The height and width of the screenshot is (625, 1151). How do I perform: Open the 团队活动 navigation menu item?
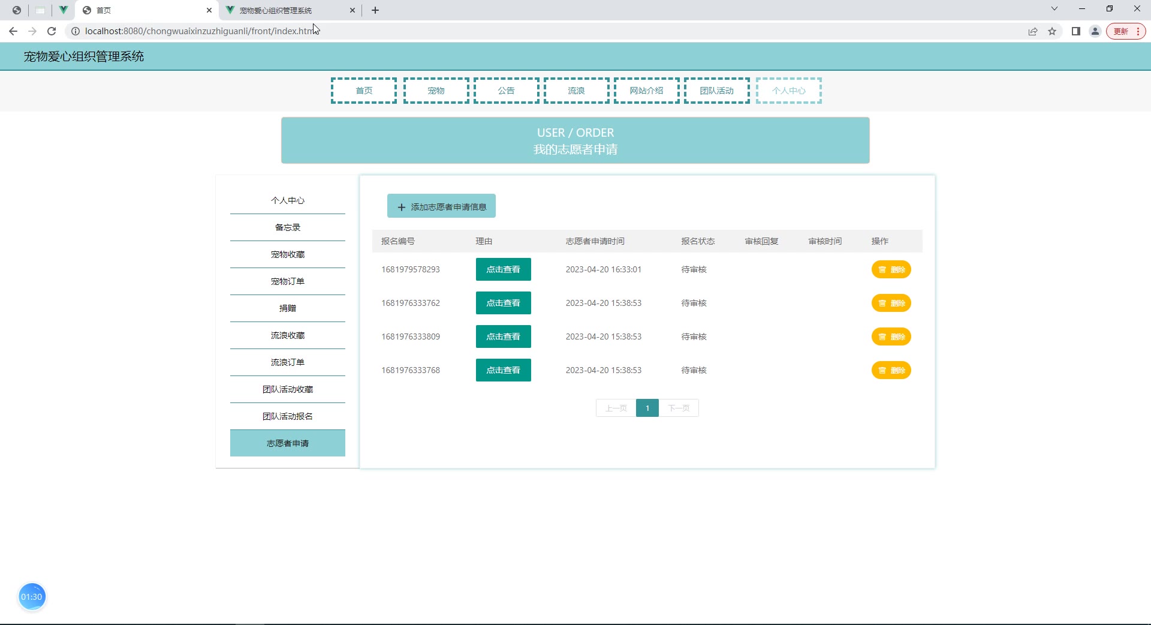[x=716, y=91]
